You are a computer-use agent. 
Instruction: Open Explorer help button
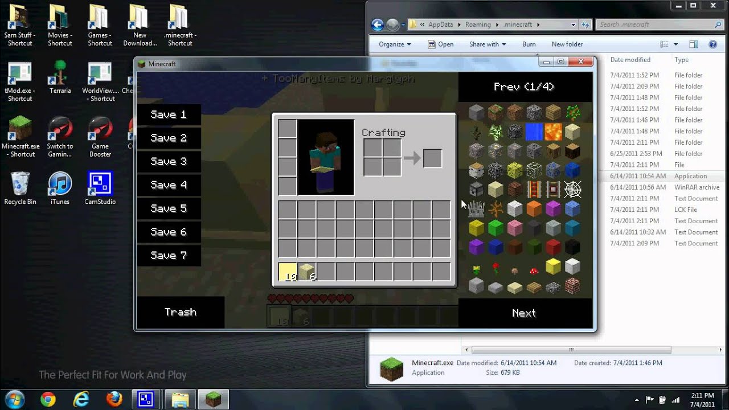pyautogui.click(x=712, y=44)
